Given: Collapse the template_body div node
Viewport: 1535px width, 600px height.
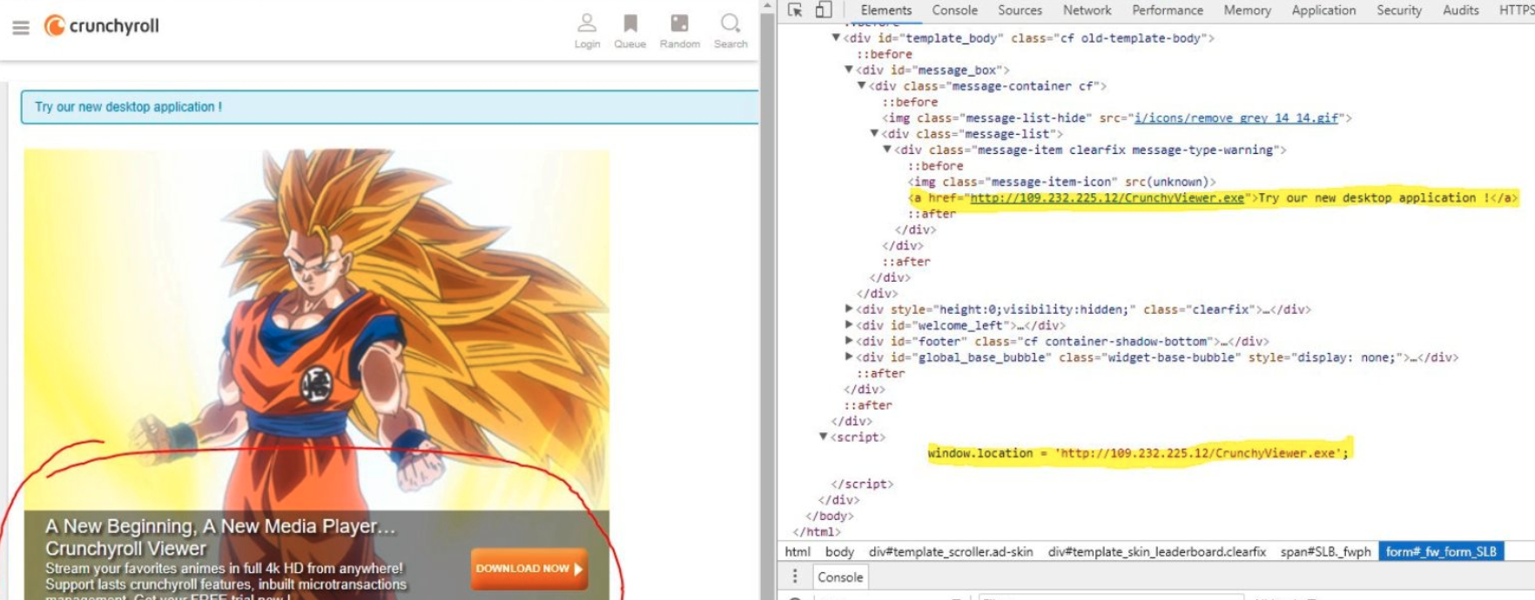Looking at the screenshot, I should pyautogui.click(x=836, y=38).
